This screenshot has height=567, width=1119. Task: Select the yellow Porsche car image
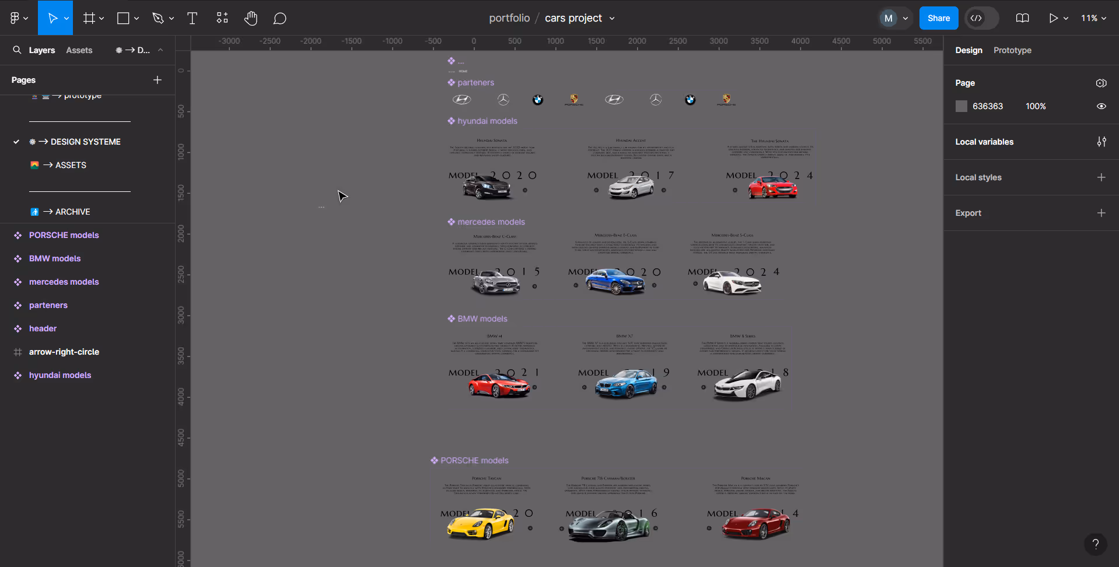(480, 523)
